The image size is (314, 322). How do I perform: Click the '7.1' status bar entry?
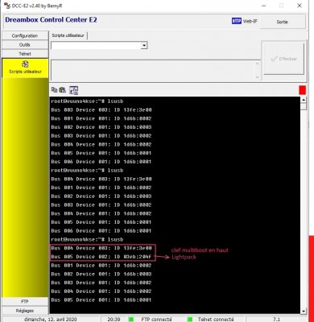point(276,320)
